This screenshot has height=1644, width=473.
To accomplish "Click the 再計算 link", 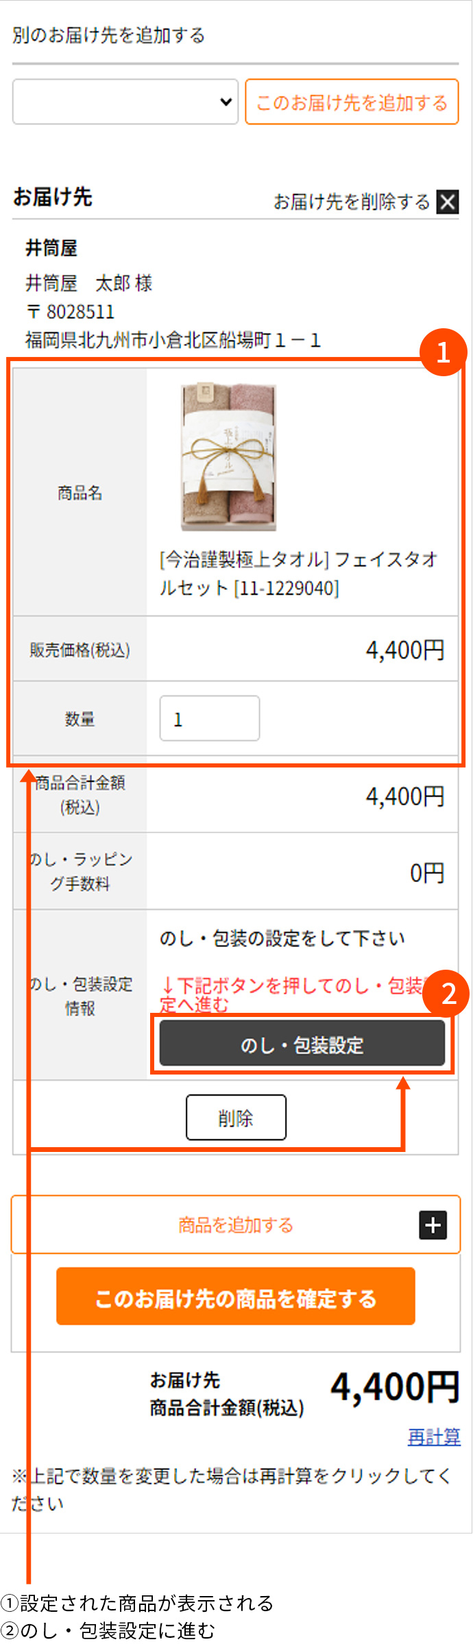I will pyautogui.click(x=434, y=1436).
